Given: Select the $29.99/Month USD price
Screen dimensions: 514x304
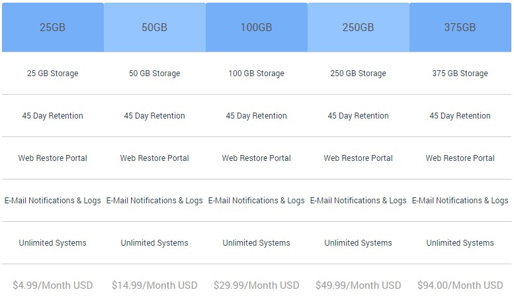Looking at the screenshot, I should coord(257,285).
